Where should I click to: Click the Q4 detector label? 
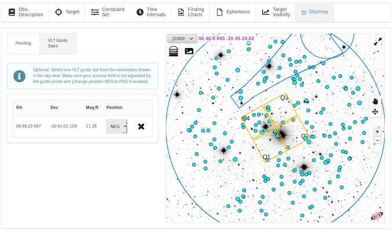tap(246, 118)
